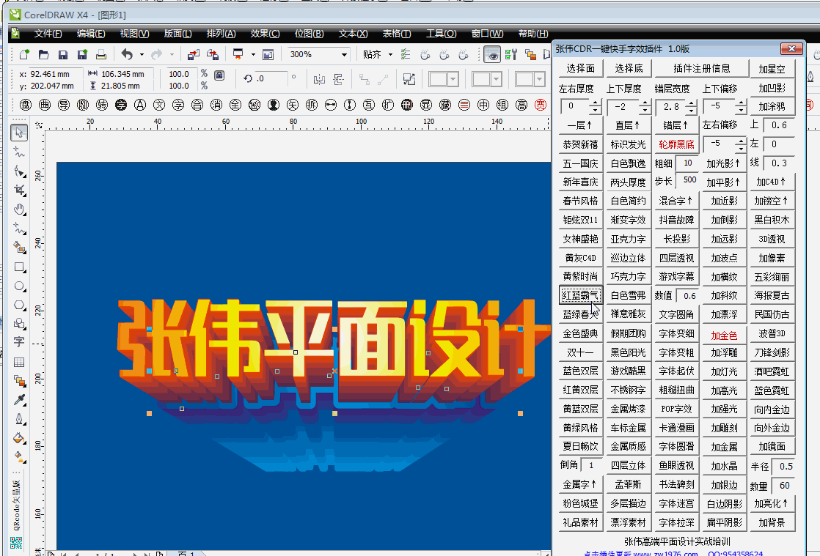Open the 文件(F) menu
The height and width of the screenshot is (556, 820).
click(x=48, y=34)
